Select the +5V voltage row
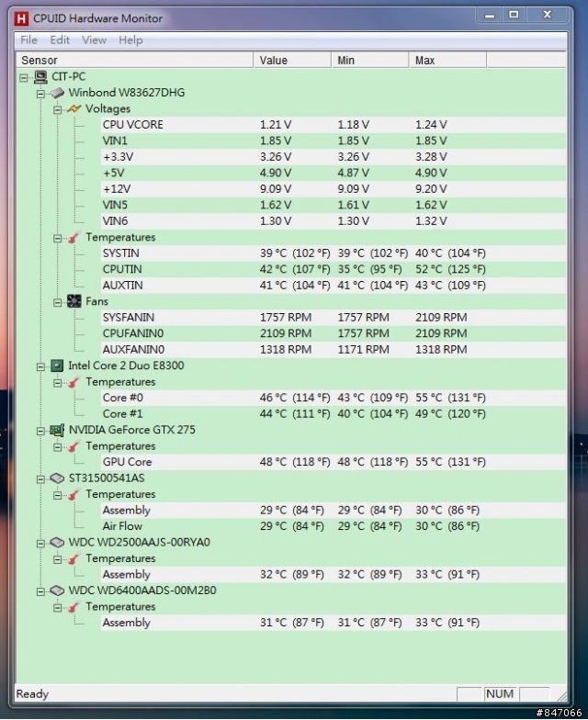588x720 pixels. point(334,173)
